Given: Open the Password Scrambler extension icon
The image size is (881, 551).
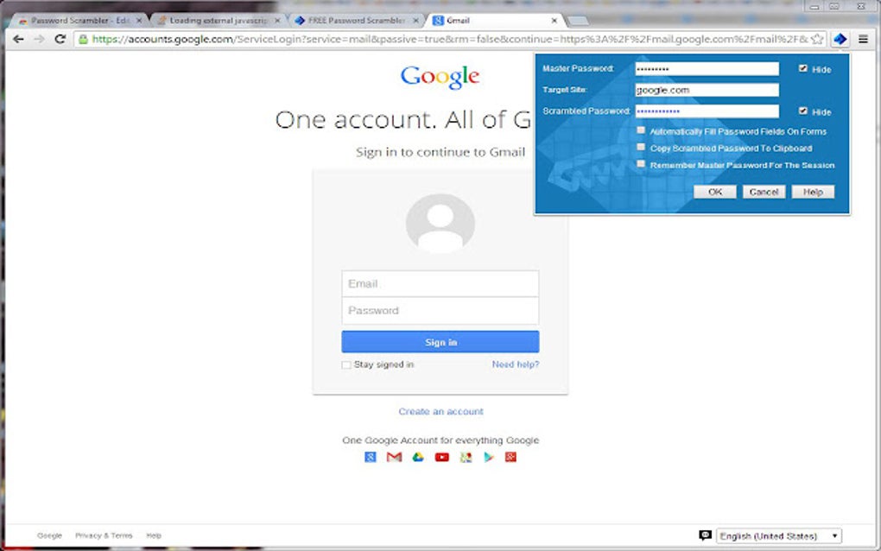Looking at the screenshot, I should click(x=840, y=39).
